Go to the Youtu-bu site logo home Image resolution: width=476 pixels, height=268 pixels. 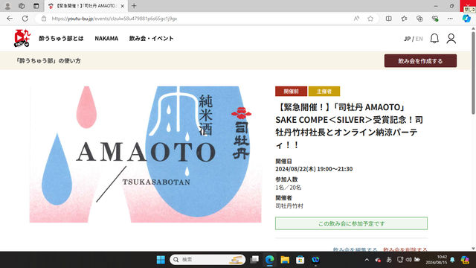tap(22, 38)
